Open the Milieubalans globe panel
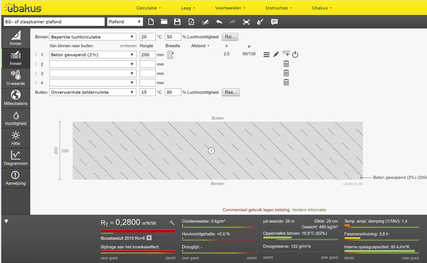 click(15, 98)
